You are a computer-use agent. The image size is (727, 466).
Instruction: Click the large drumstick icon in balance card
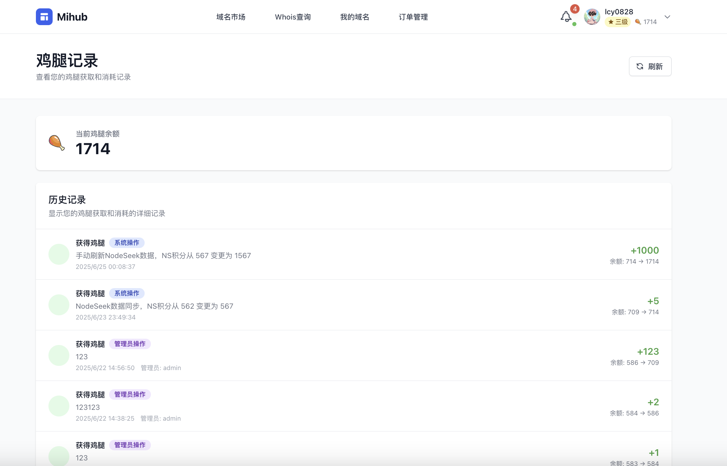[x=56, y=143]
